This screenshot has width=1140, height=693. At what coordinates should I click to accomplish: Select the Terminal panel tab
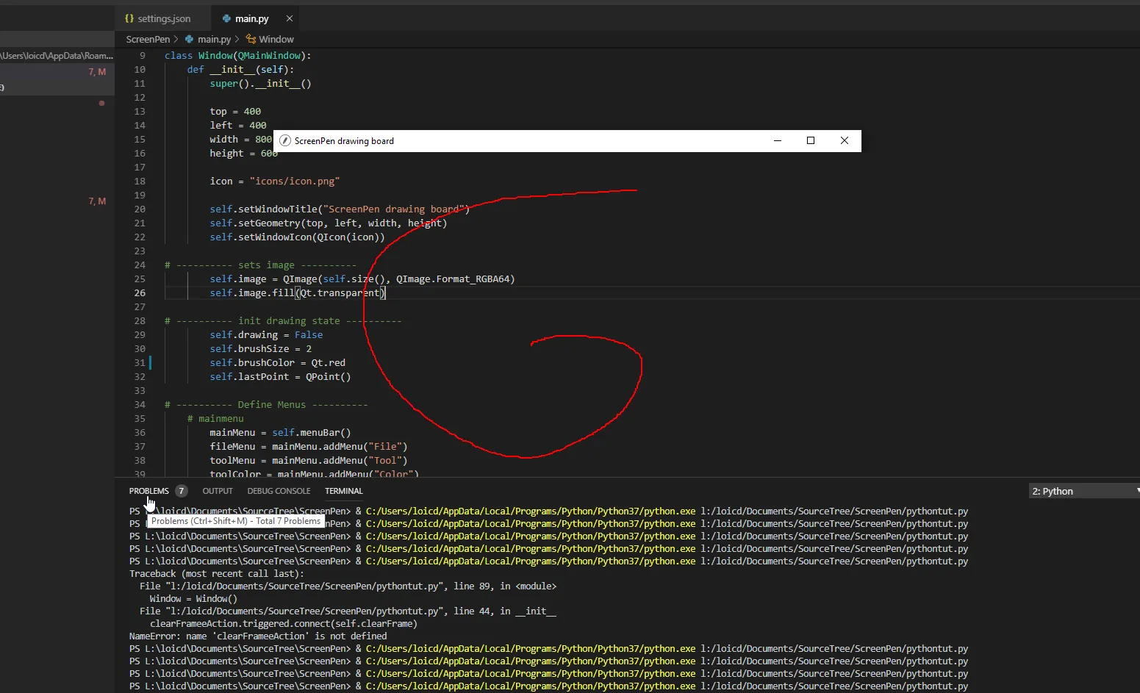click(x=343, y=491)
